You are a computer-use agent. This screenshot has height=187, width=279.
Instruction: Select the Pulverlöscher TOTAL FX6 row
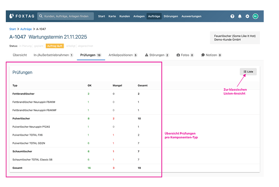pos(27,135)
